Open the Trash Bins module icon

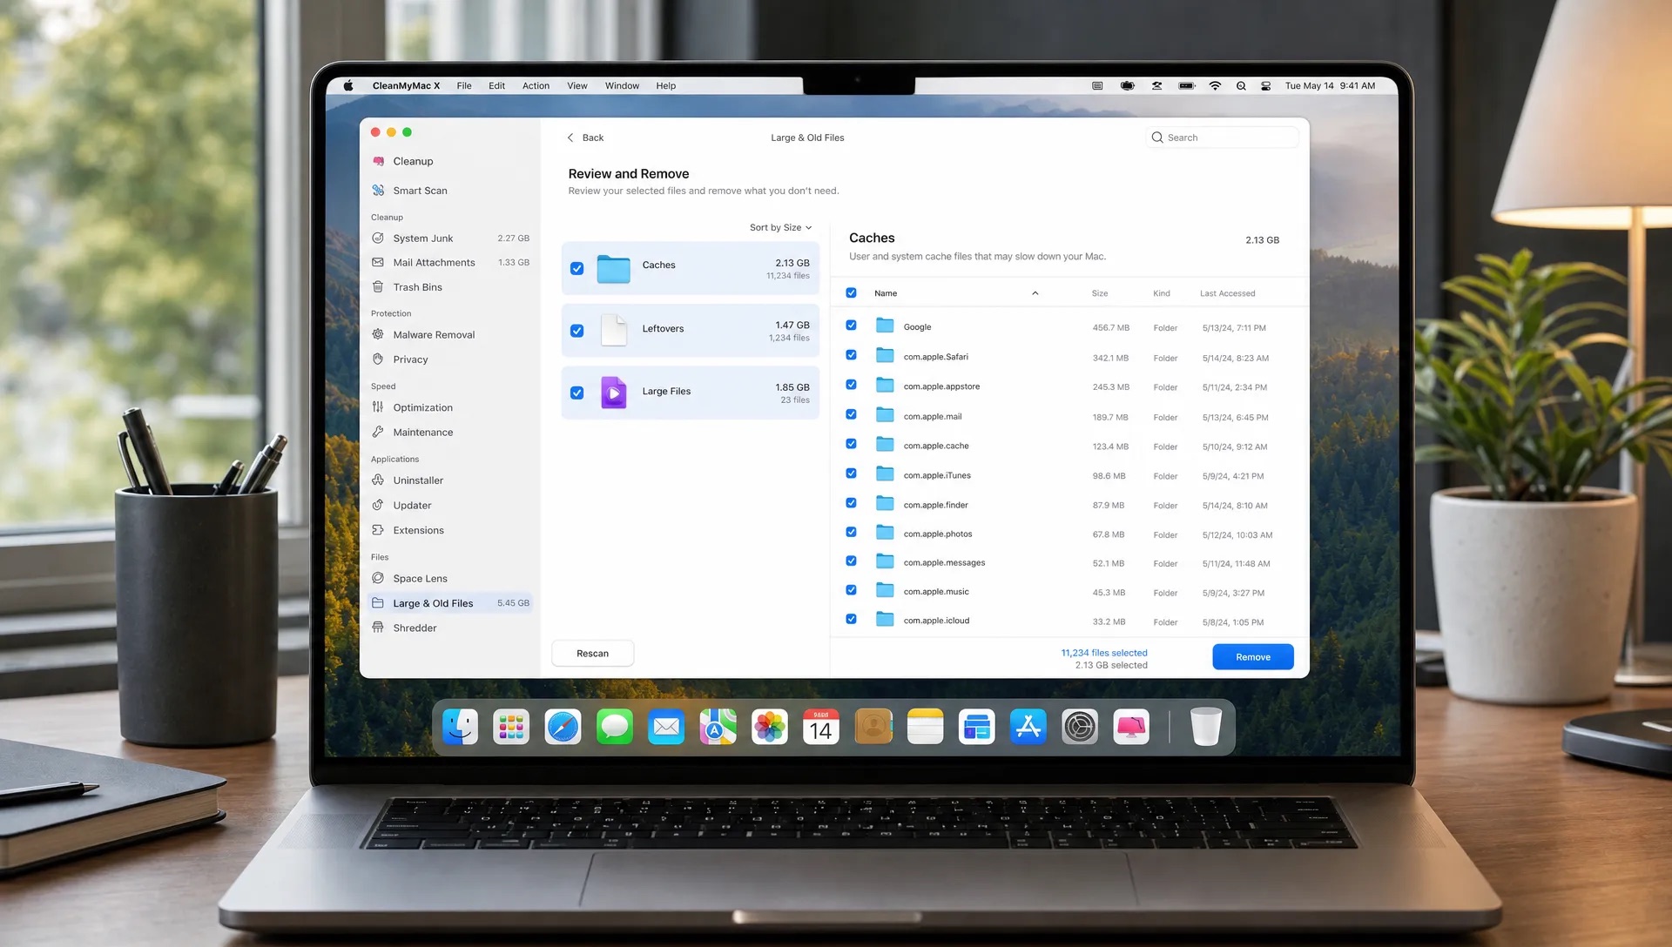(378, 287)
